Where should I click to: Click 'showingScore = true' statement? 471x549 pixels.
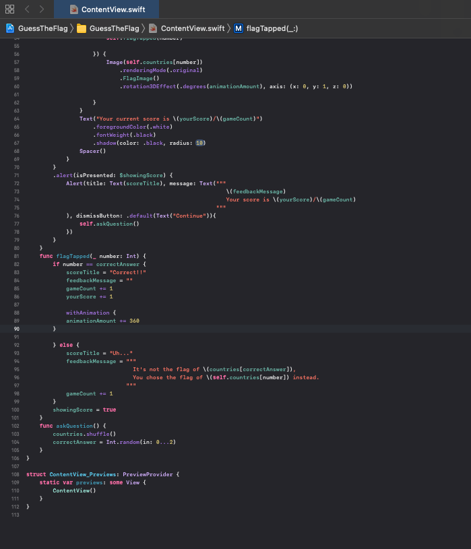click(84, 410)
